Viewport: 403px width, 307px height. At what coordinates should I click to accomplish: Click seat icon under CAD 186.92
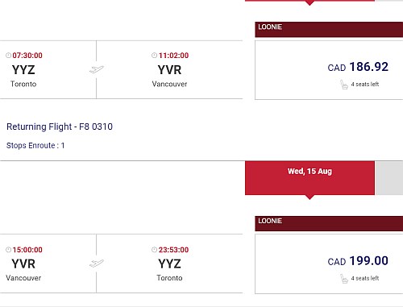click(x=344, y=85)
